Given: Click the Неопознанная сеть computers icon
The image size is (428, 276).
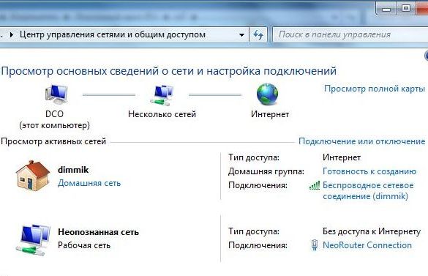Looking at the screenshot, I should point(33,240).
